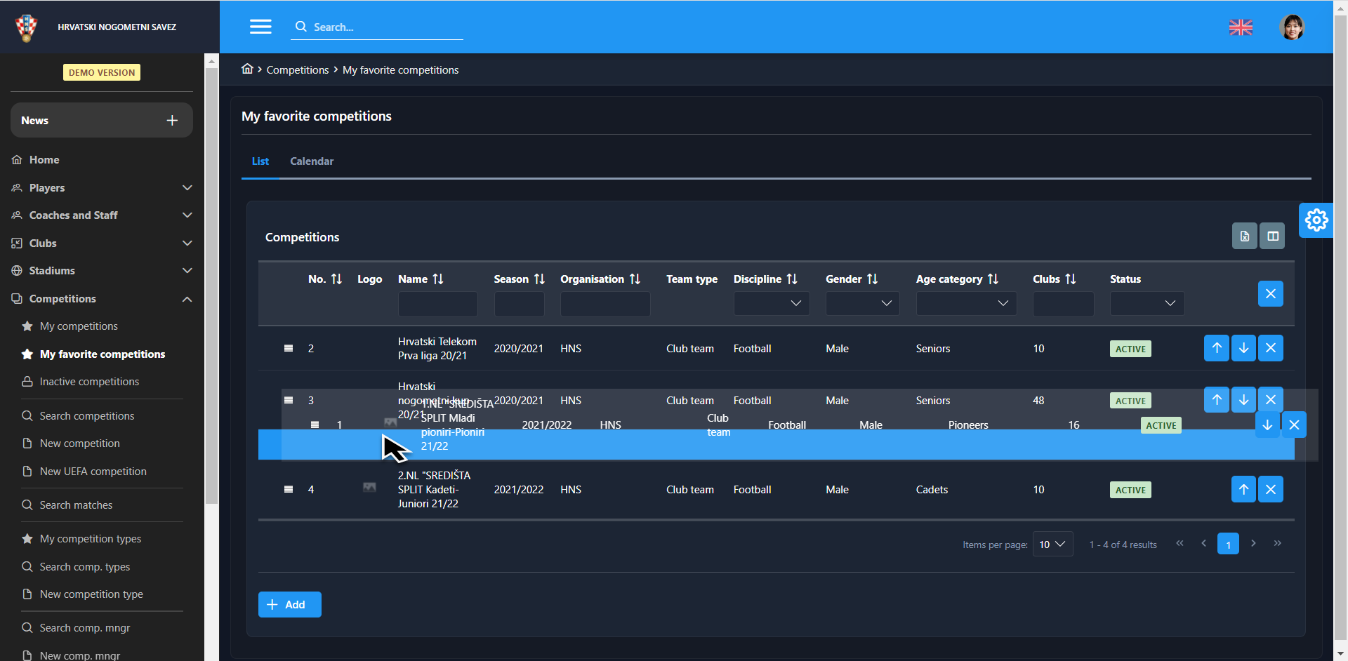1348x661 pixels.
Task: Open Inactive competitions in sidebar
Action: tap(89, 382)
